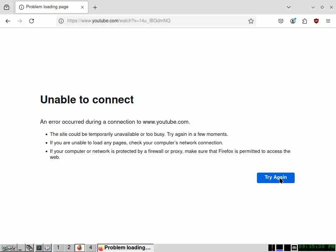The height and width of the screenshot is (252, 336).
Task: Maximize the window with the diamond icon
Action: click(322, 7)
